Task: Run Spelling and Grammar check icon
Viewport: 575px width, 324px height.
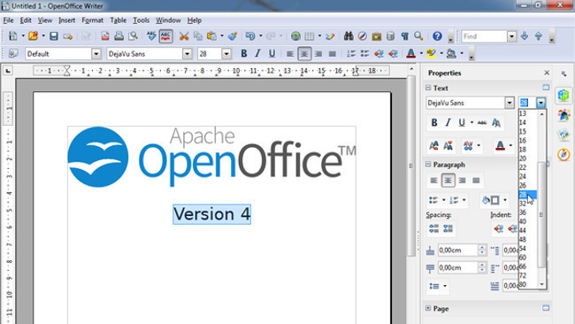Action: click(151, 36)
